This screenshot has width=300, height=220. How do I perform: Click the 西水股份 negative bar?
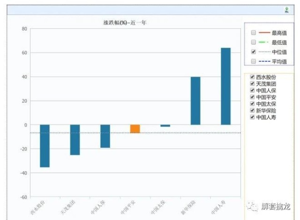pyautogui.click(x=45, y=146)
